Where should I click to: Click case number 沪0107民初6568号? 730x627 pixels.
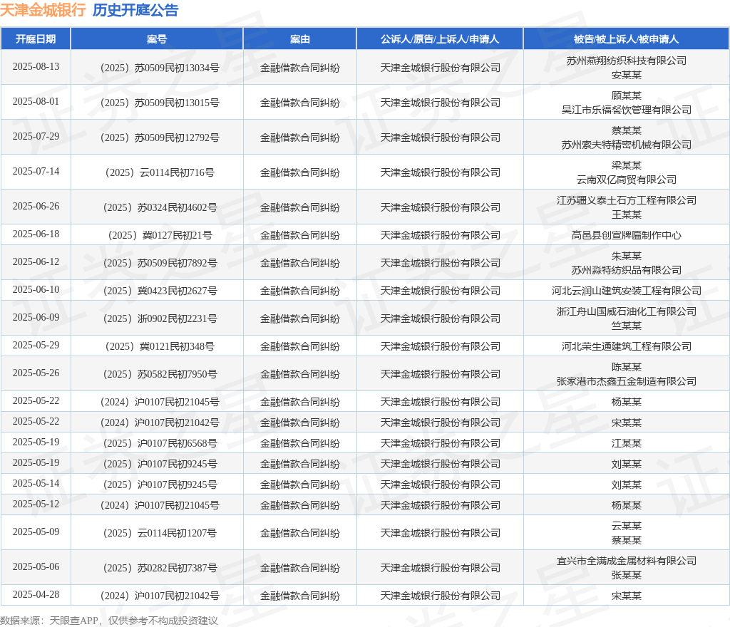click(x=160, y=443)
